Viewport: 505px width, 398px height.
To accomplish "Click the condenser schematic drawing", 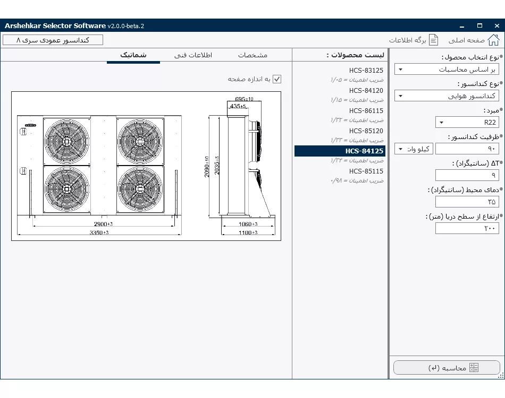I will click(146, 166).
